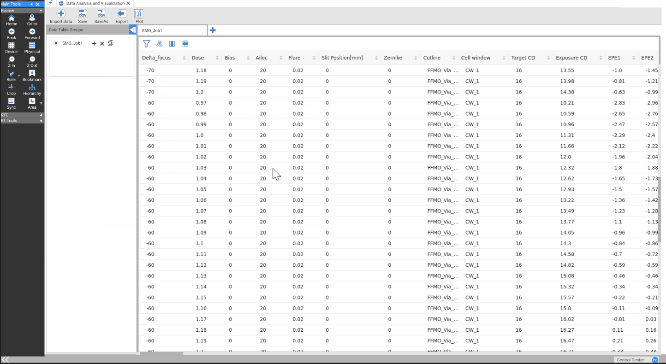The width and height of the screenshot is (666, 364).
Task: Toggle sort on the Dose column
Action: pyautogui.click(x=197, y=58)
